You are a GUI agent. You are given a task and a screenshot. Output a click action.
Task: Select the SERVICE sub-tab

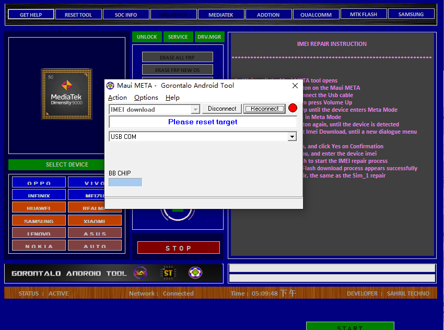pyautogui.click(x=178, y=37)
